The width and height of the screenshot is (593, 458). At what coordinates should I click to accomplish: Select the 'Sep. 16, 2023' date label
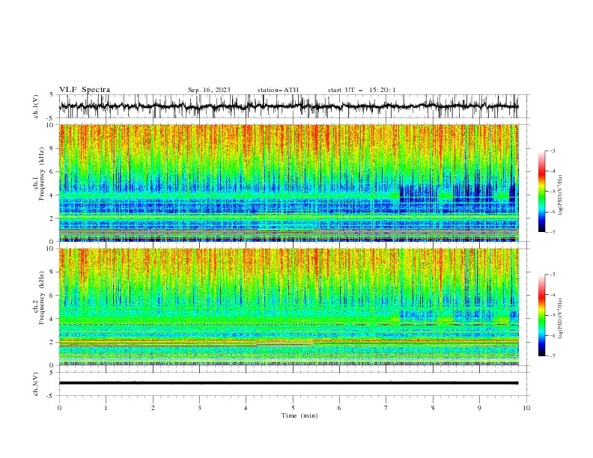point(209,90)
